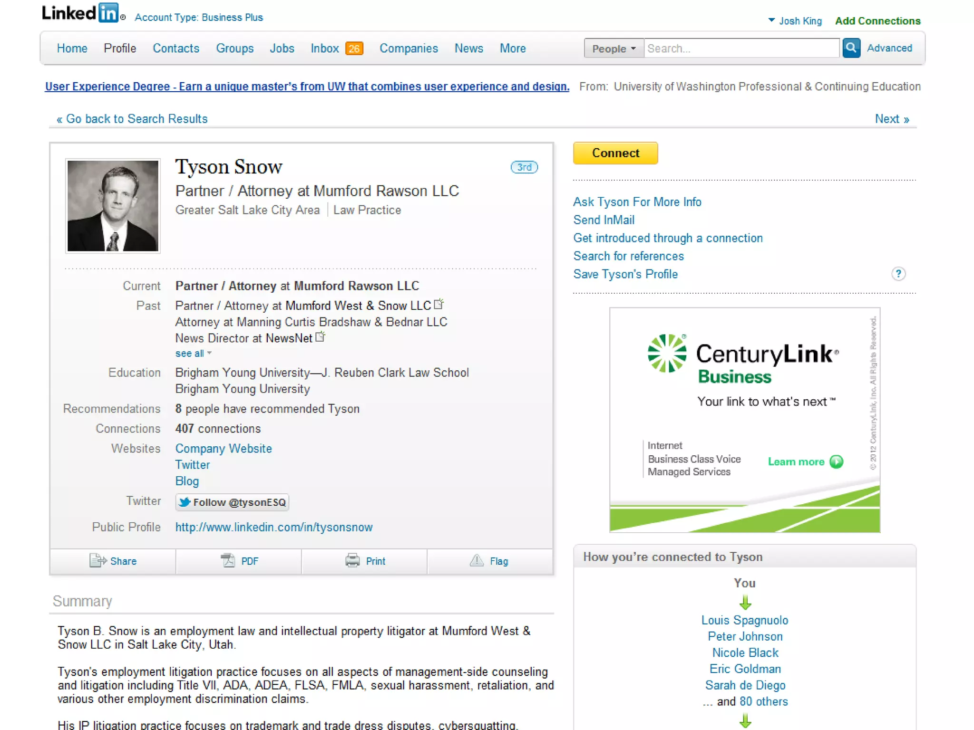Click the Flag warning icon
Screen dimensions: 974x730
477,561
